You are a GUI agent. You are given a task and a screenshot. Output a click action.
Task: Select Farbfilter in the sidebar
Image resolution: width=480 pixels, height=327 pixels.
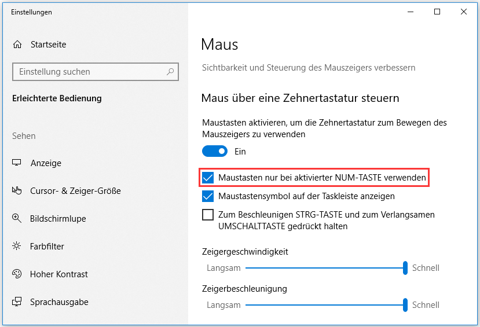click(47, 246)
